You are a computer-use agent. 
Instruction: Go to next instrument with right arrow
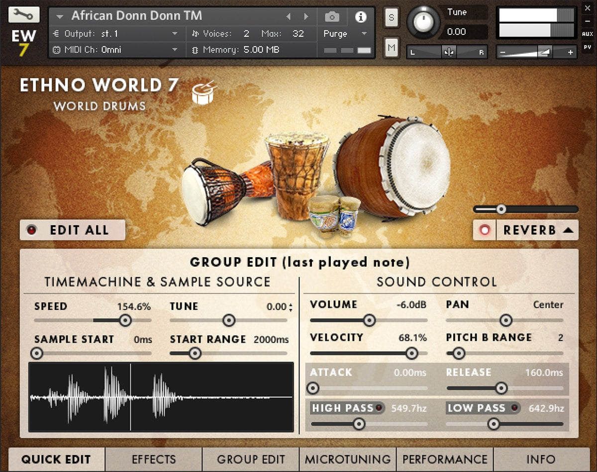[305, 16]
